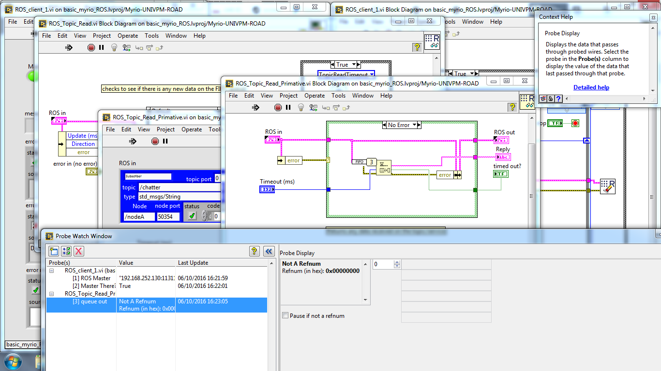Open Project menu in ROS_Topic_Read.vi block diagram

[102, 36]
